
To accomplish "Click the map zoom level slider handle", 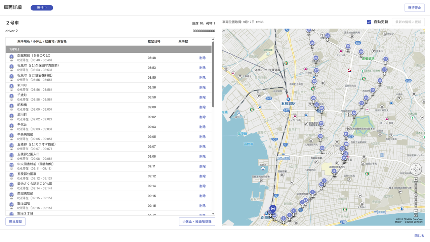I will (416, 194).
